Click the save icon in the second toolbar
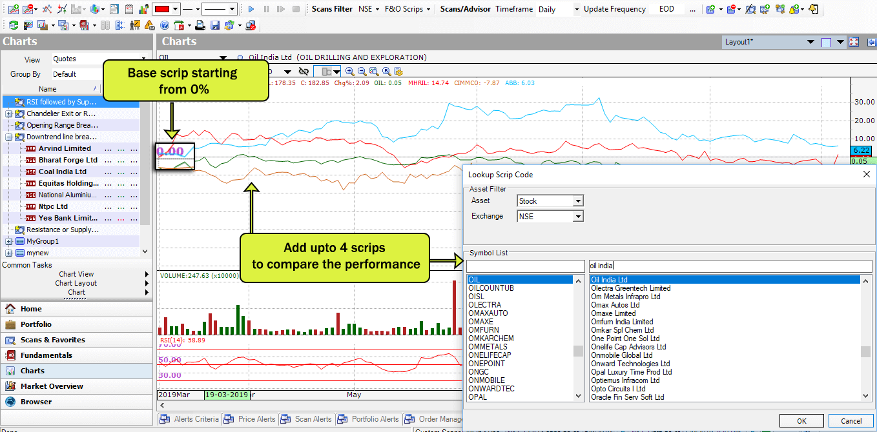877x432 pixels. (215, 25)
